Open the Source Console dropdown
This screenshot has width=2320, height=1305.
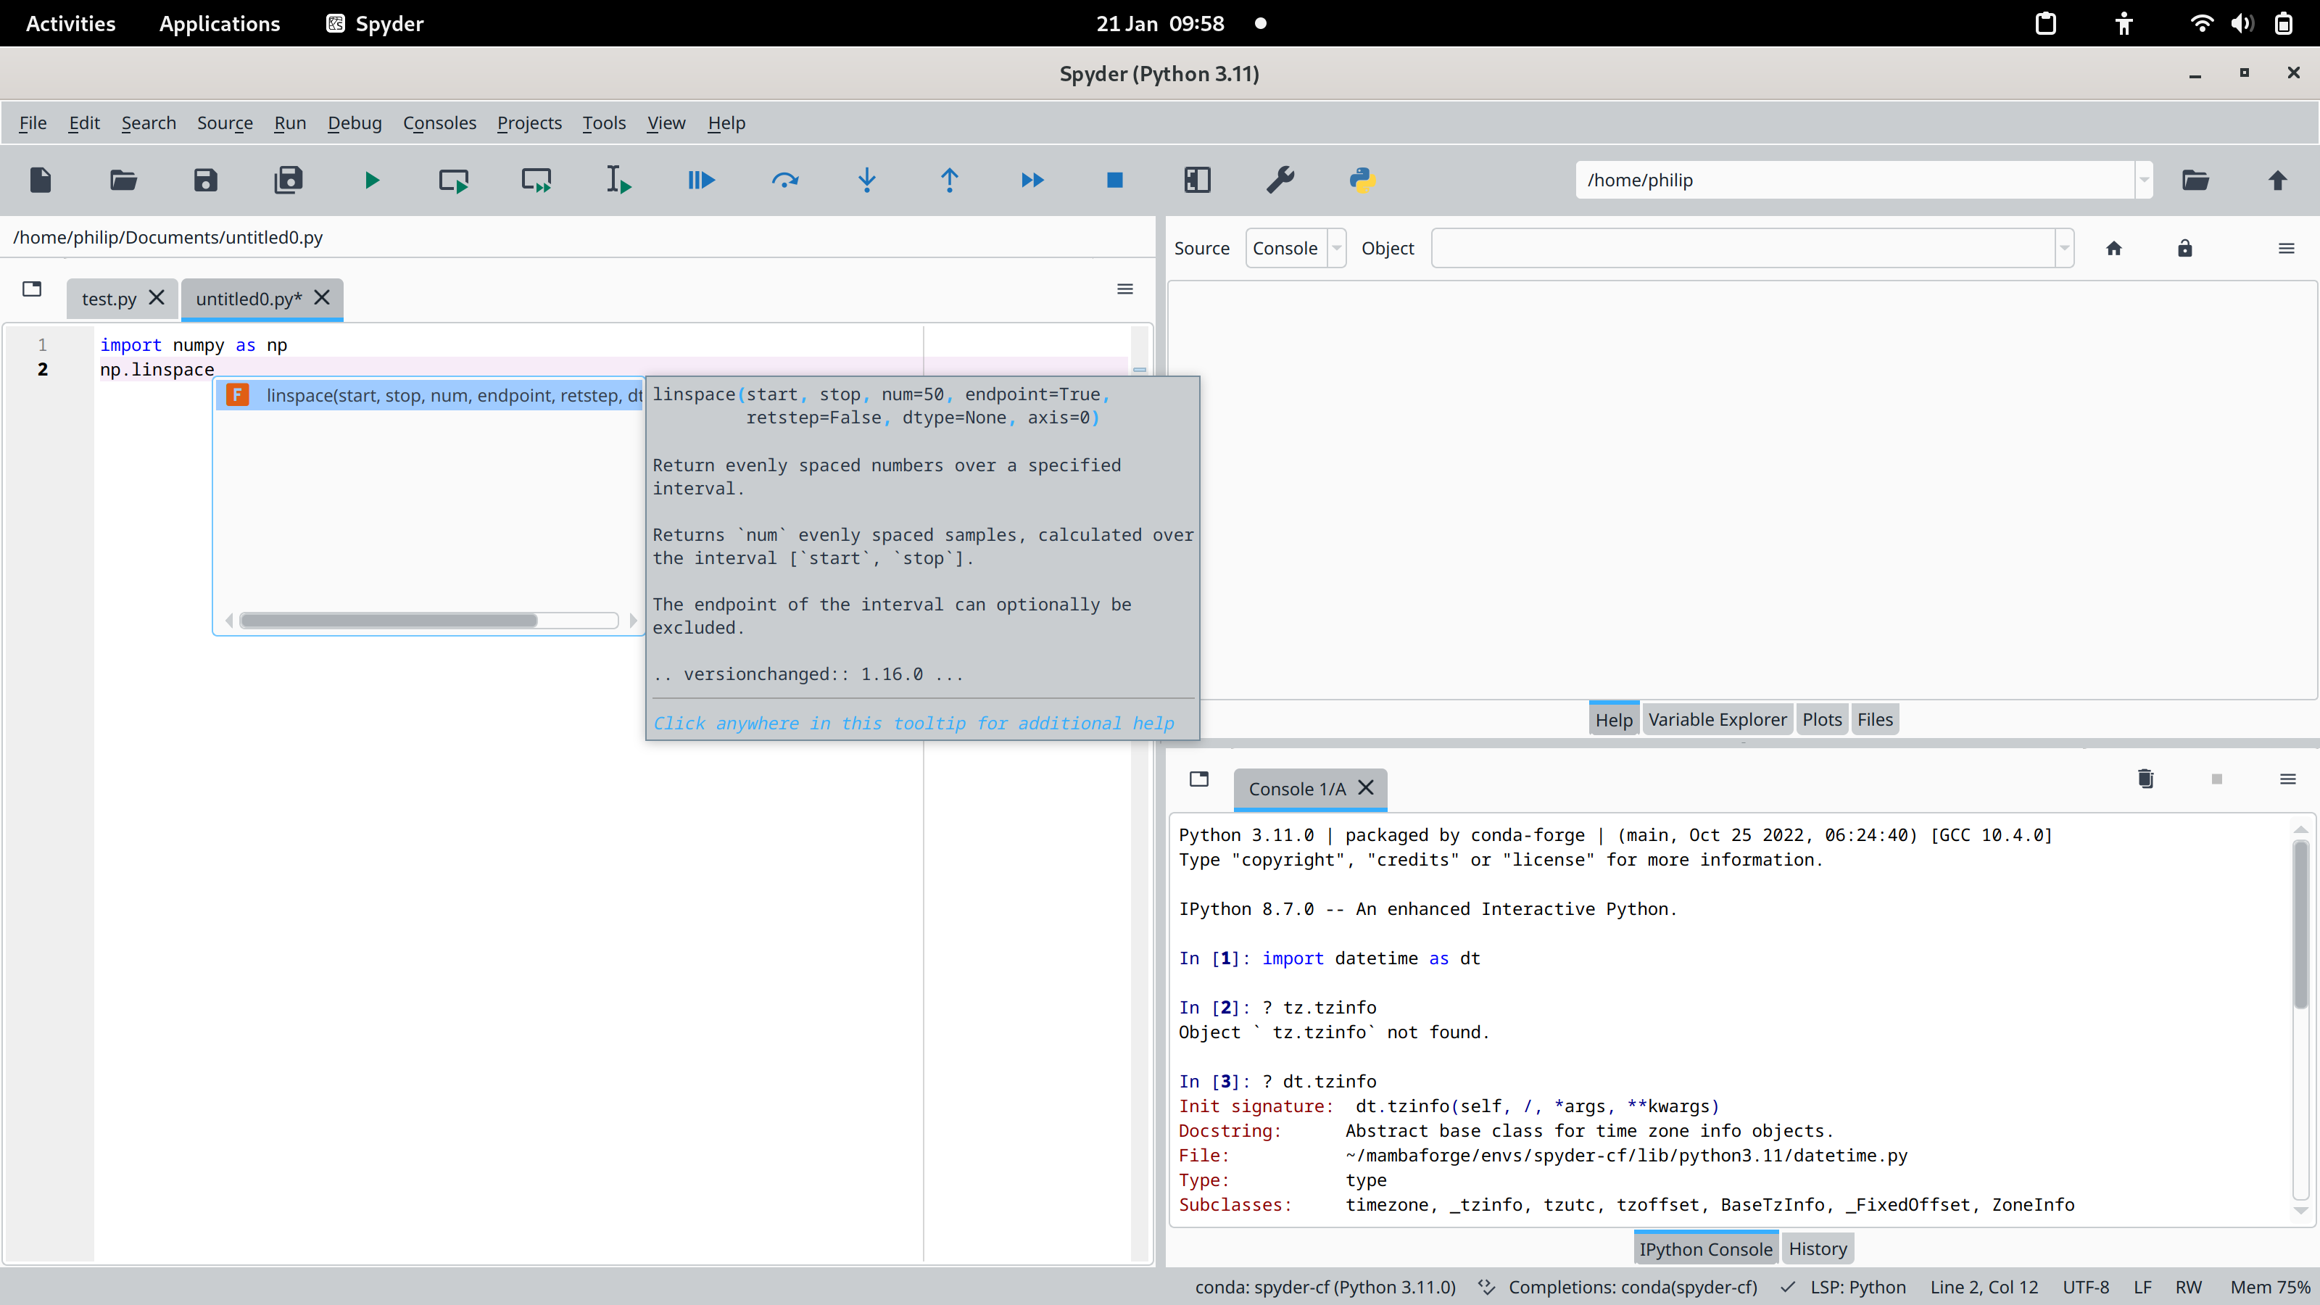(x=1294, y=249)
